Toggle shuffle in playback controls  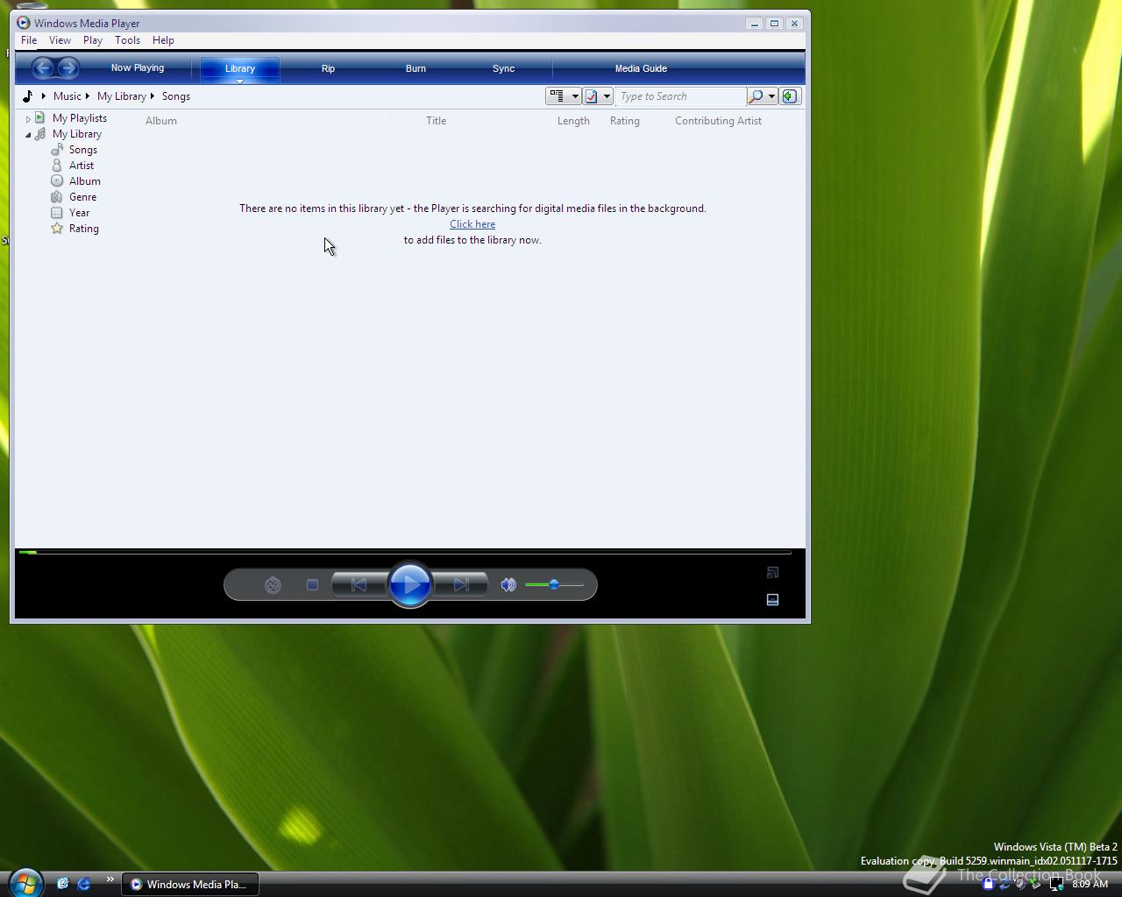click(273, 585)
